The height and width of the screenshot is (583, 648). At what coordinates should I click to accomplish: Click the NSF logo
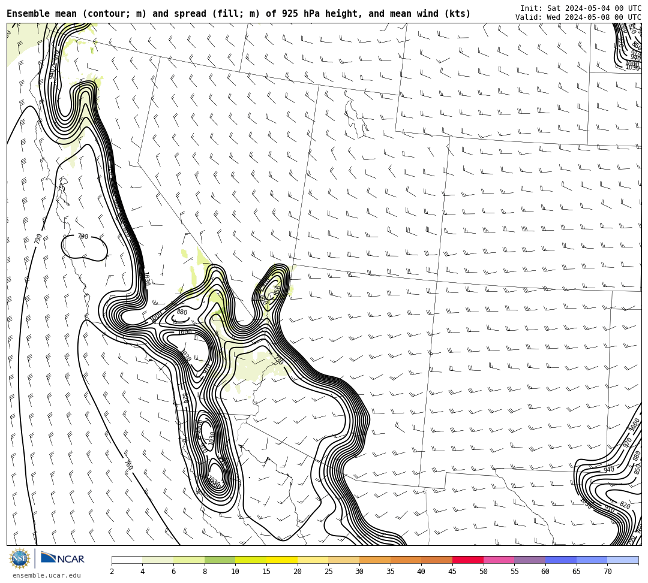(19, 558)
